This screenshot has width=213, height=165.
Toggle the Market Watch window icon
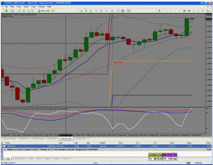tap(19, 11)
